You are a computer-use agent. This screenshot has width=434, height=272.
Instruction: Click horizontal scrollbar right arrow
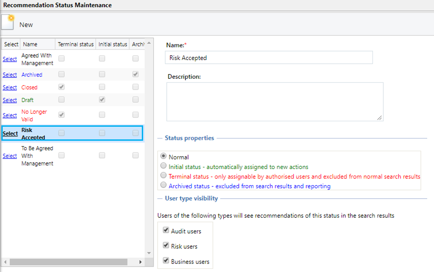click(140, 262)
